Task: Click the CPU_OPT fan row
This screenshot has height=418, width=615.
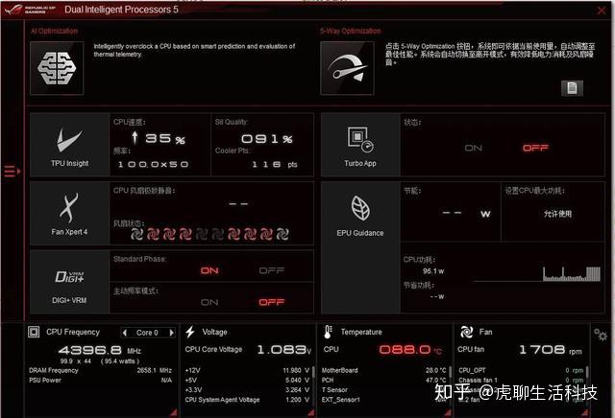Action: tap(521, 370)
